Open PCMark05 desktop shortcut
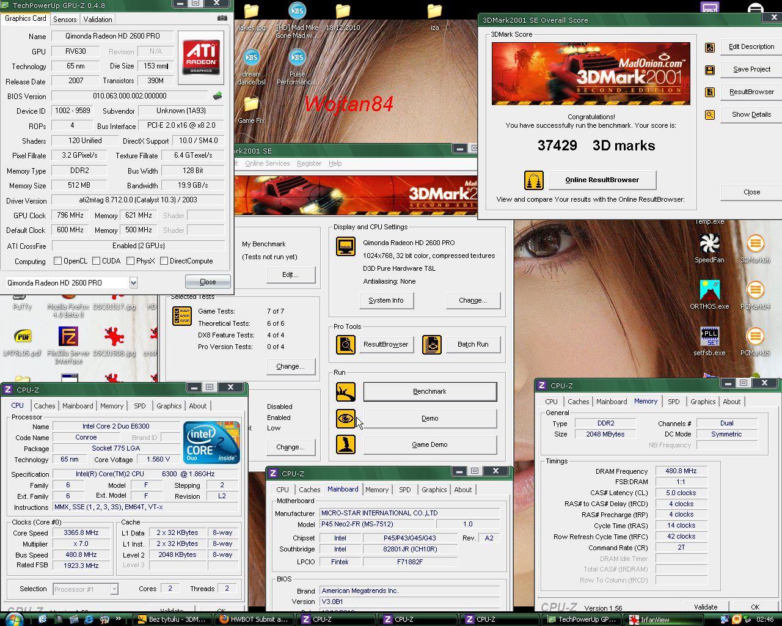 [x=755, y=342]
